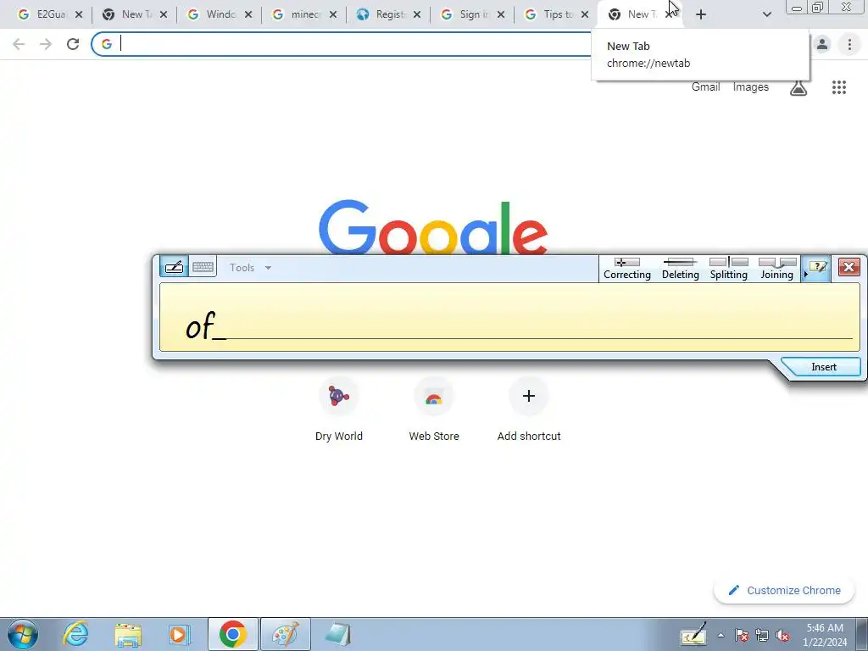Screen dimensions: 868x651
Task: Close the Regist tab
Action: pyautogui.click(x=417, y=14)
